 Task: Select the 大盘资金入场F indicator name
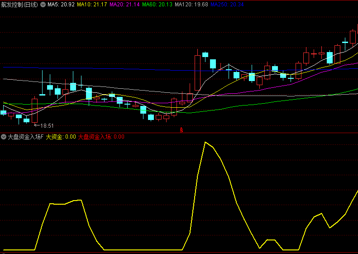[x=25, y=136]
